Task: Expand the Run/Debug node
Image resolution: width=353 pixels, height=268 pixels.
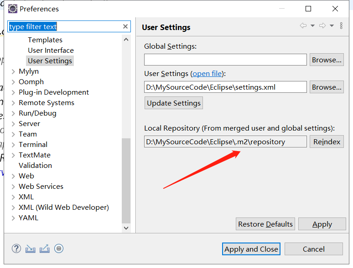Action: pos(13,113)
